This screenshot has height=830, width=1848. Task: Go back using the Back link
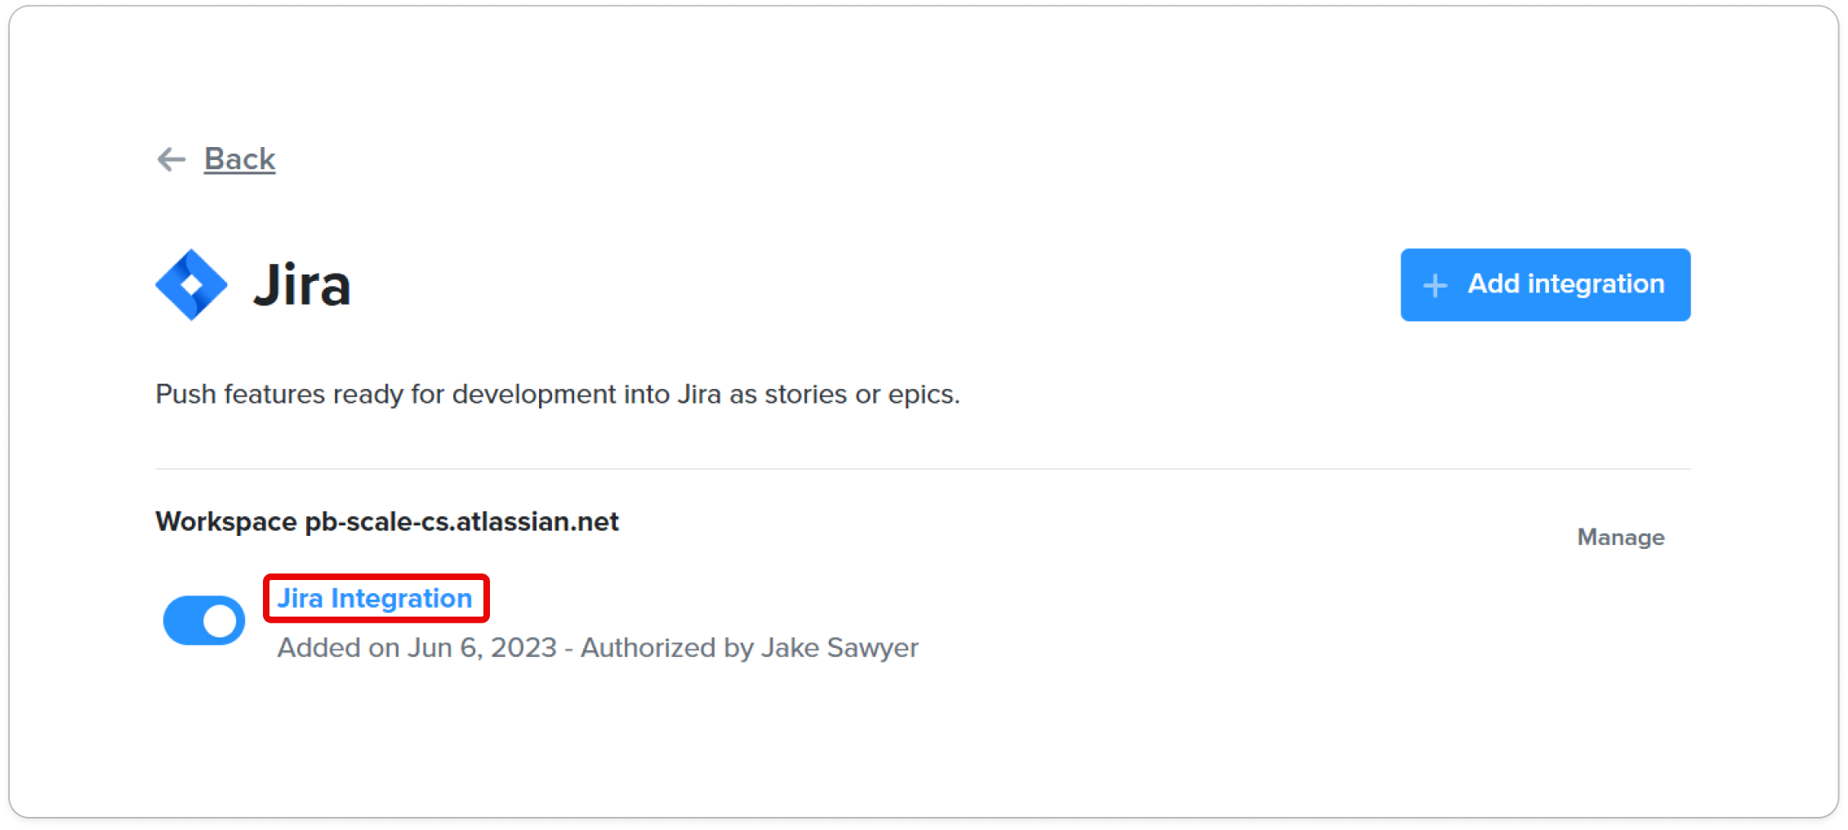(239, 158)
